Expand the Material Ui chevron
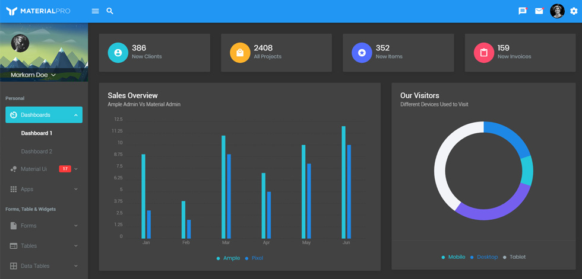 [76, 169]
